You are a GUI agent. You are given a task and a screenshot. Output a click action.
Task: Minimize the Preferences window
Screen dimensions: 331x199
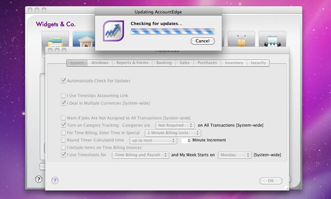point(57,50)
